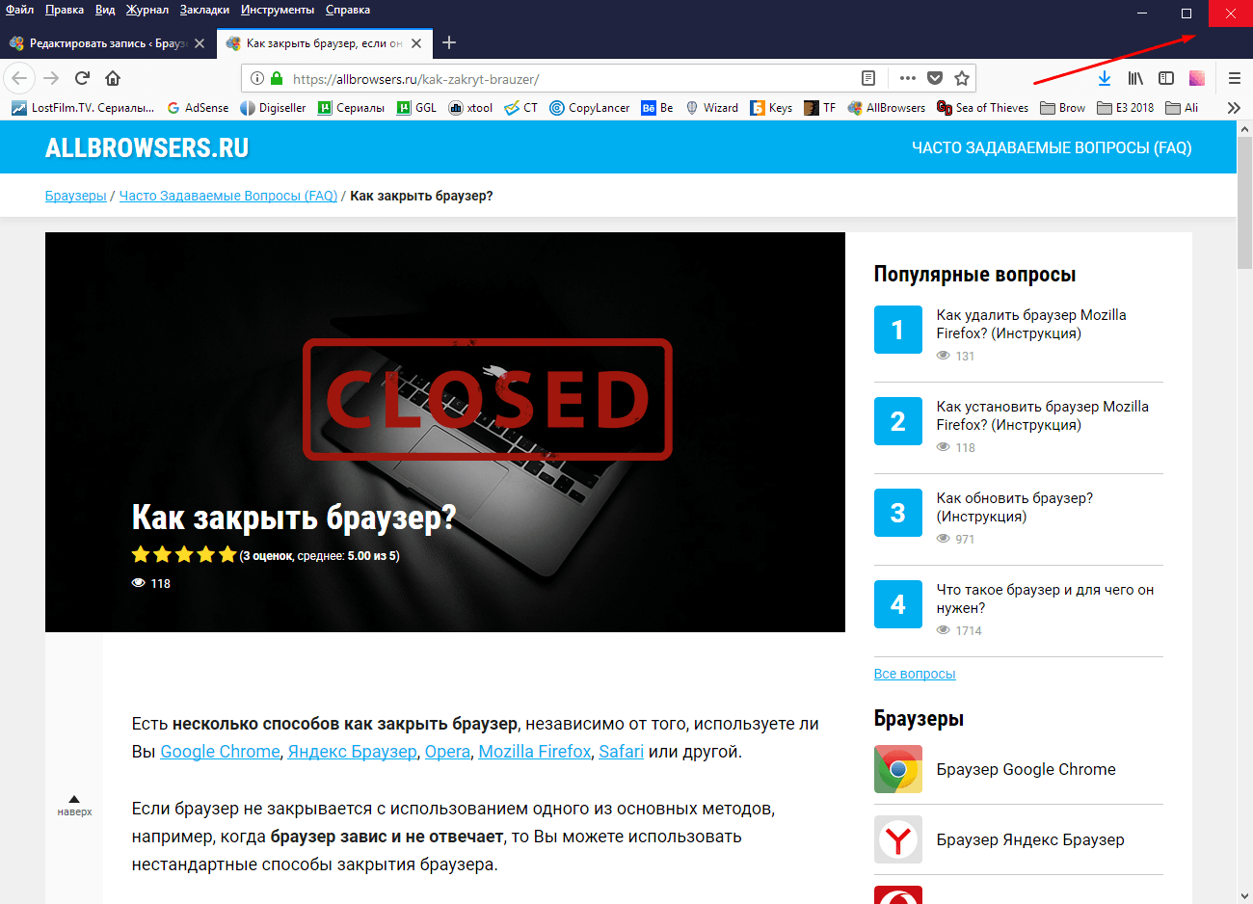
Task: Expand page actions three-dot menu
Action: [x=907, y=78]
